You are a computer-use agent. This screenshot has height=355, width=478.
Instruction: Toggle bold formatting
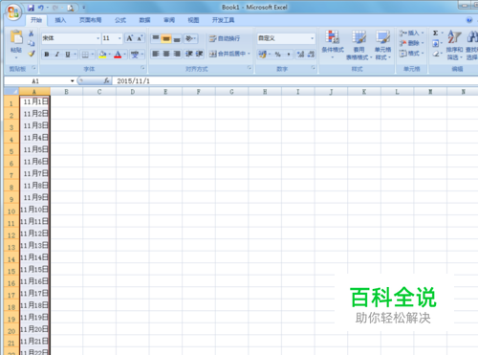click(x=47, y=55)
